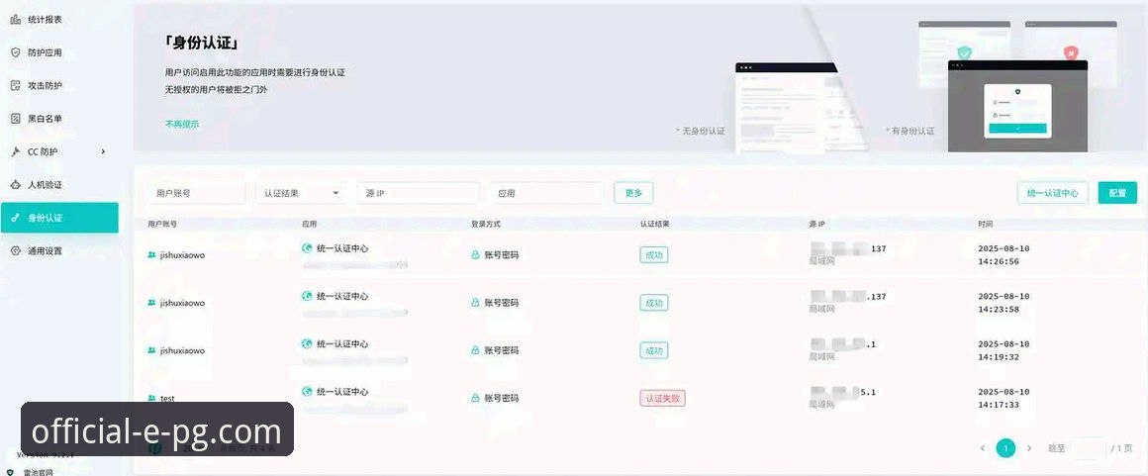Image resolution: width=1148 pixels, height=476 pixels.
Task: Click user icon of the 14:23:58 row
Action: pyautogui.click(x=151, y=303)
